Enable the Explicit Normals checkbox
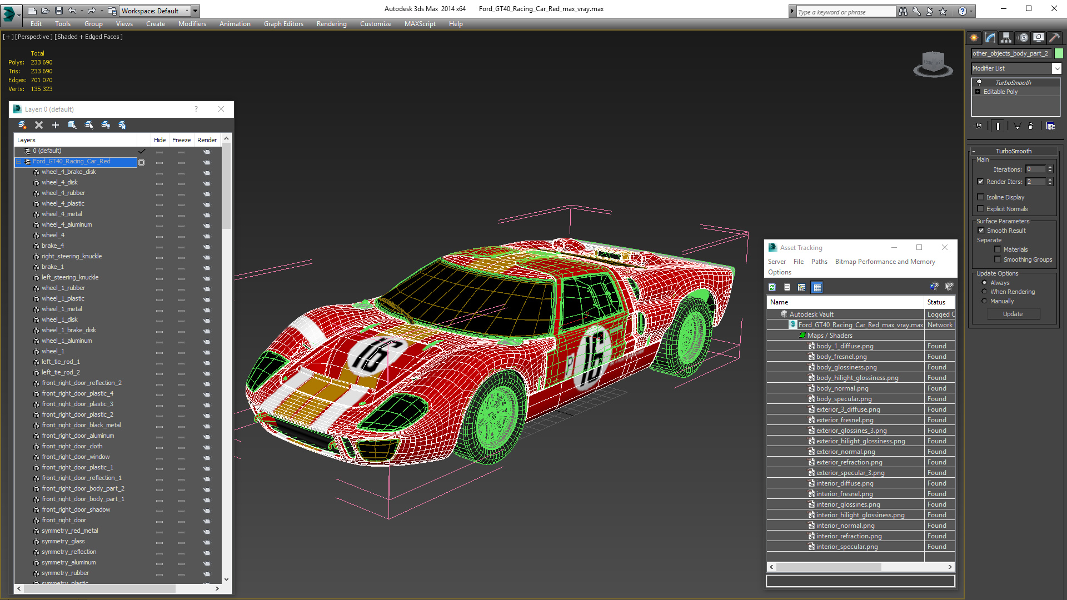Viewport: 1067px width, 600px height. click(x=981, y=209)
